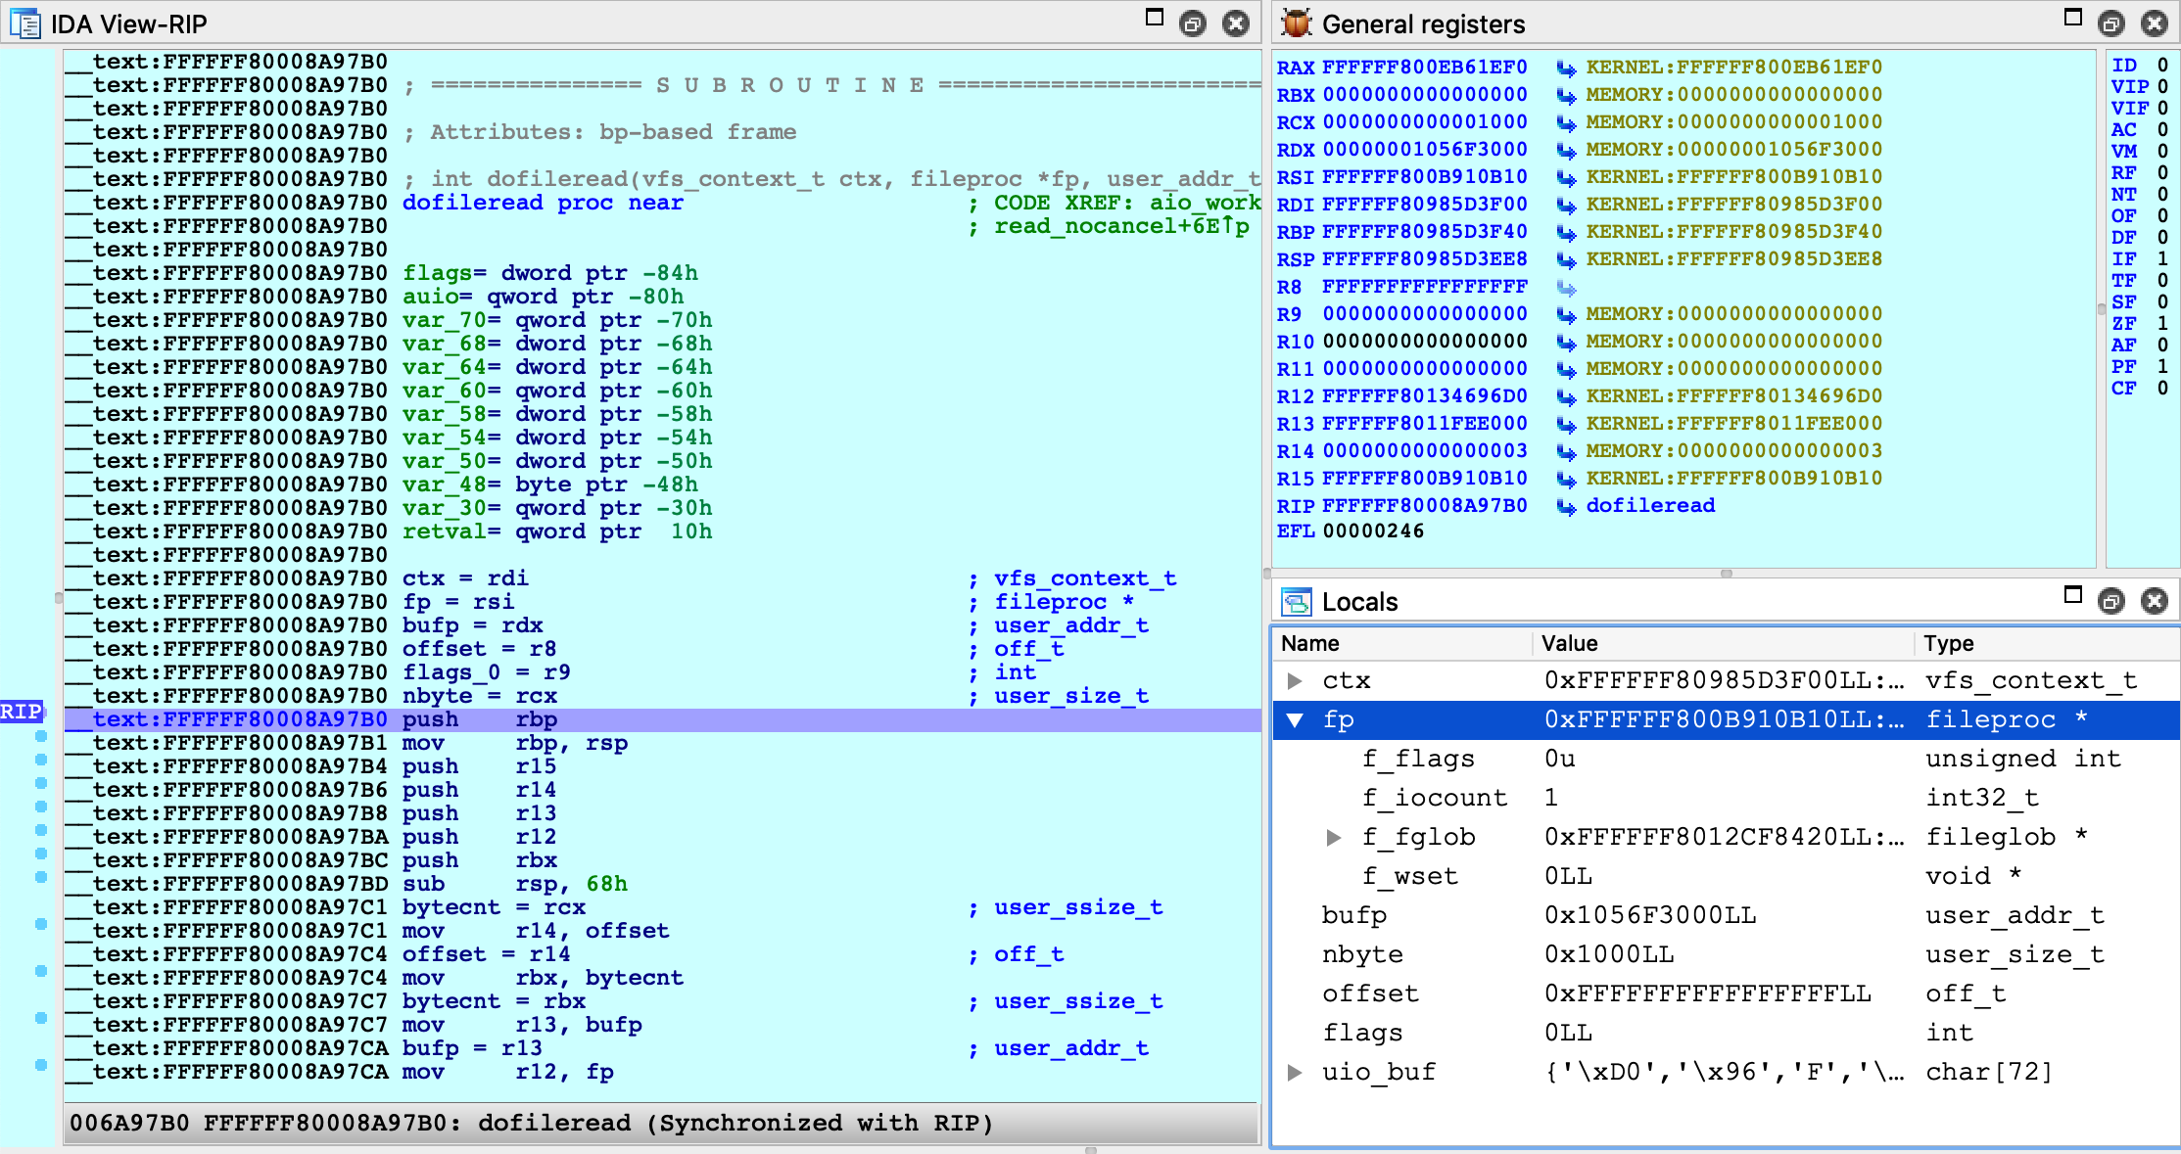
Task: Toggle the CF flag value
Action: click(2162, 388)
